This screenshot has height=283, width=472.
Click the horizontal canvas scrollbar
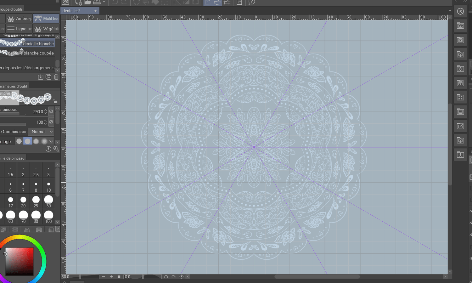(317, 277)
